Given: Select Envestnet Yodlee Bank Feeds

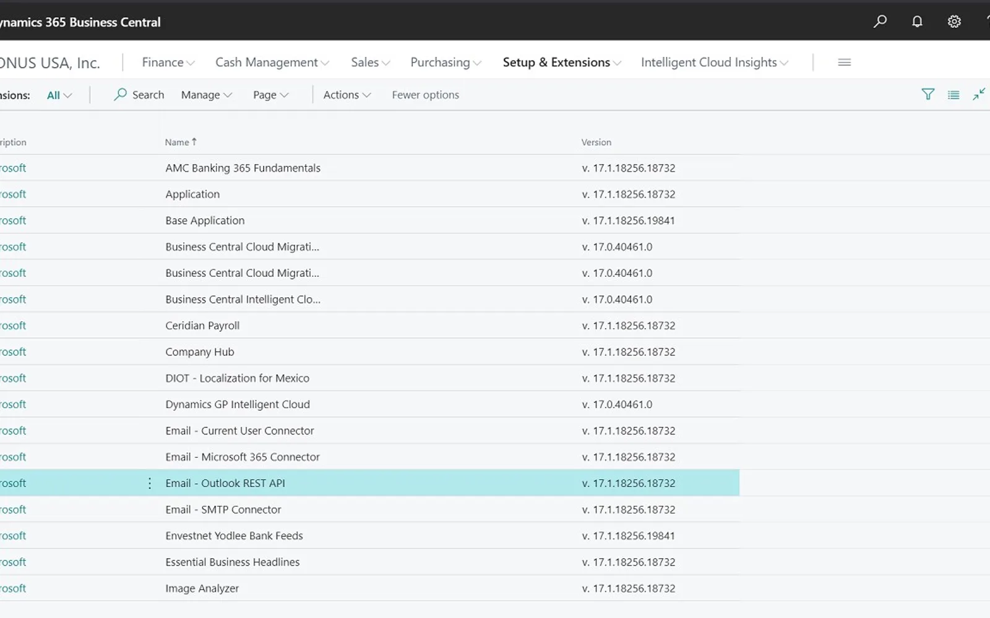Looking at the screenshot, I should coord(234,536).
